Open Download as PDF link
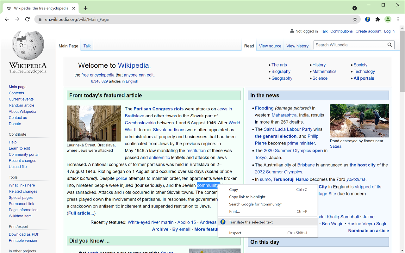The width and height of the screenshot is (405, 253). click(x=24, y=234)
